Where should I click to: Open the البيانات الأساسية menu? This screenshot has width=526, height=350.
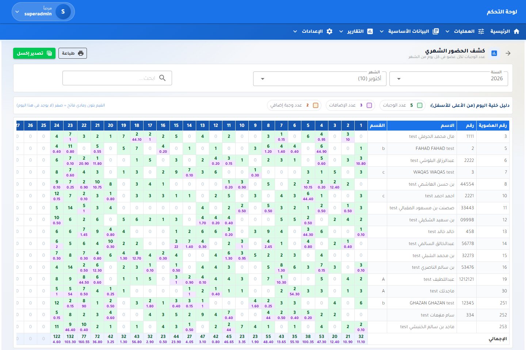(x=409, y=31)
